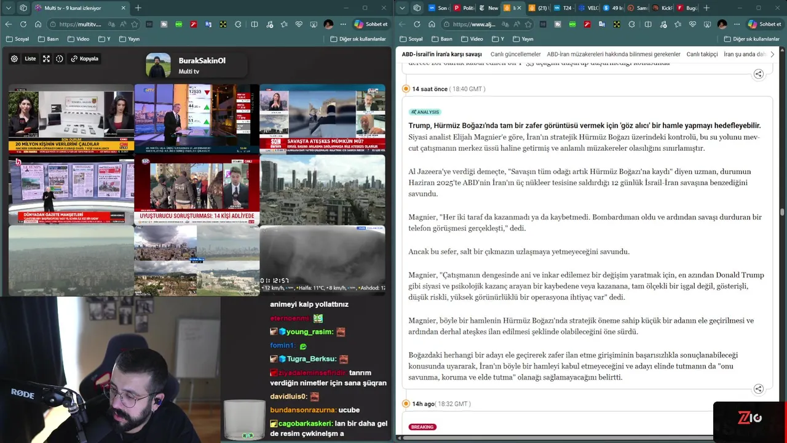Image resolution: width=787 pixels, height=443 pixels.
Task: Go back in the Multi tv window
Action: click(x=9, y=24)
